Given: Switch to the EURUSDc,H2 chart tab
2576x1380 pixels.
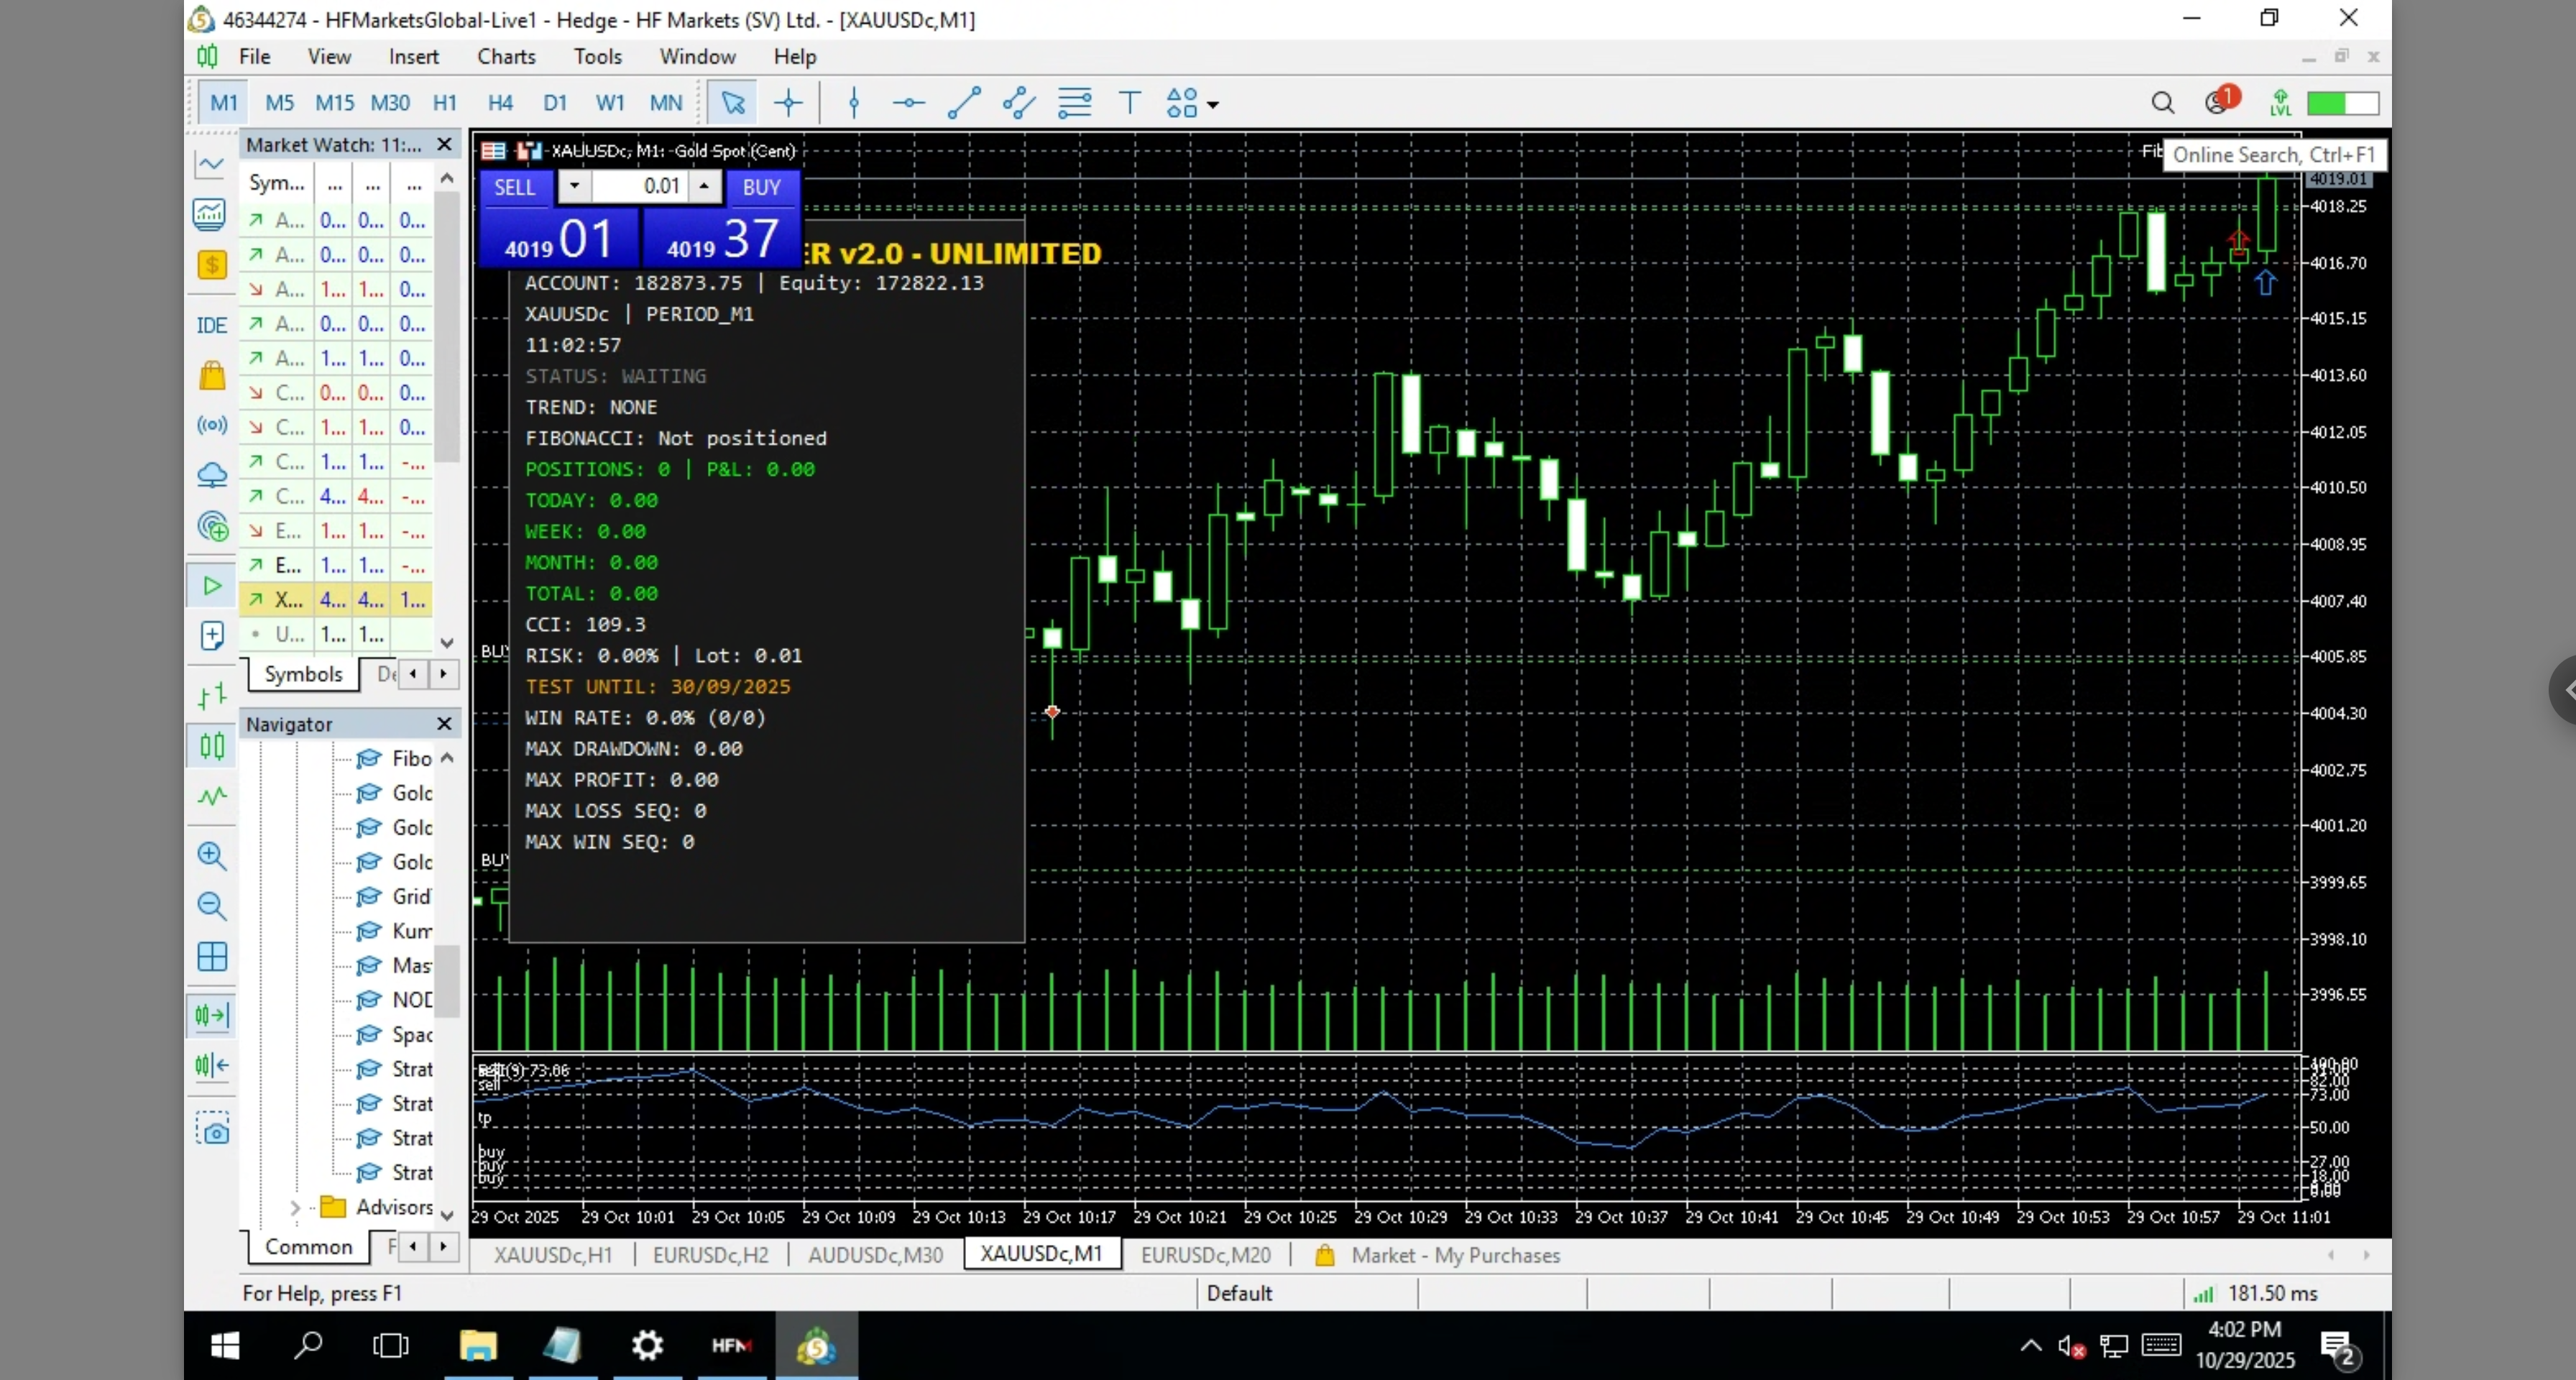Looking at the screenshot, I should point(710,1255).
